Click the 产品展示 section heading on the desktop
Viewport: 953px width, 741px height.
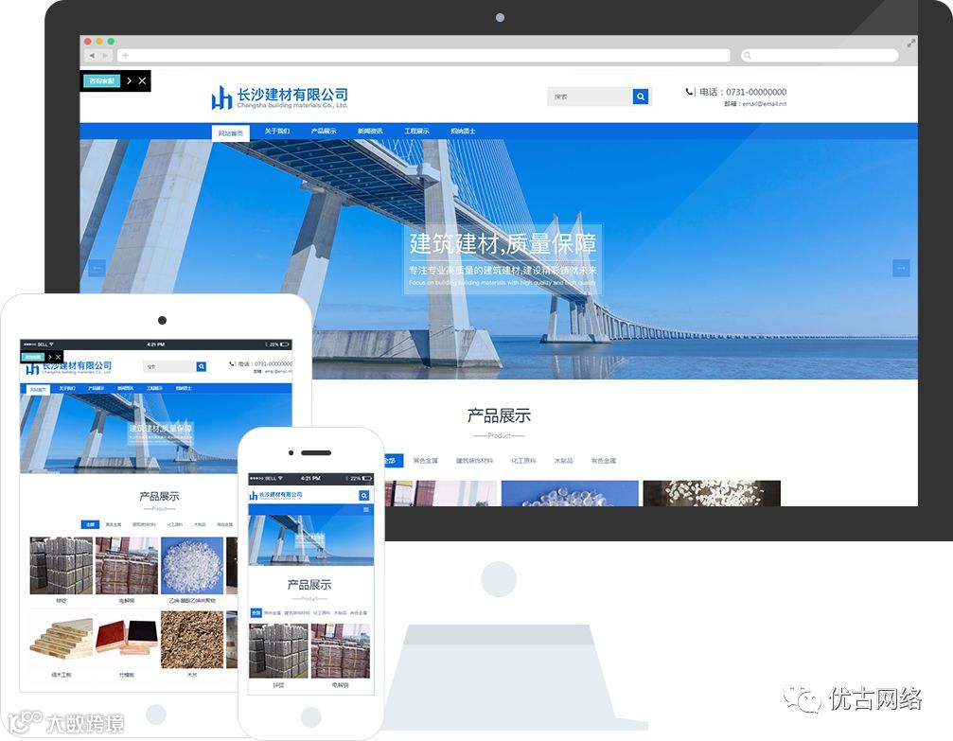click(499, 415)
